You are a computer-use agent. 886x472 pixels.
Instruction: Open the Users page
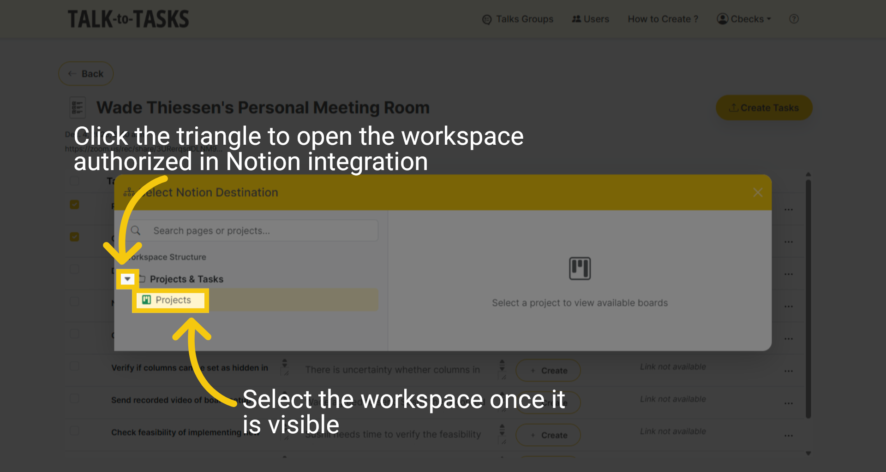click(x=591, y=19)
